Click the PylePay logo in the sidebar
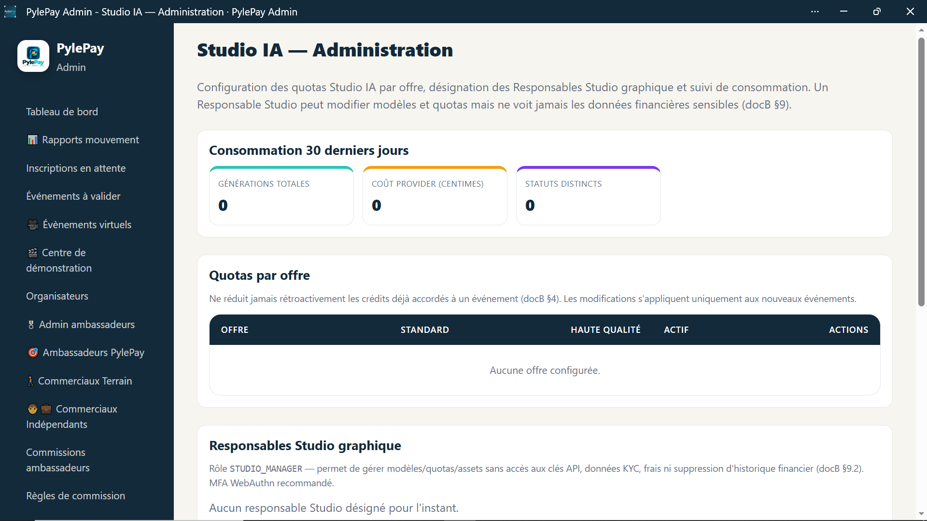The height and width of the screenshot is (521, 927). pos(33,56)
